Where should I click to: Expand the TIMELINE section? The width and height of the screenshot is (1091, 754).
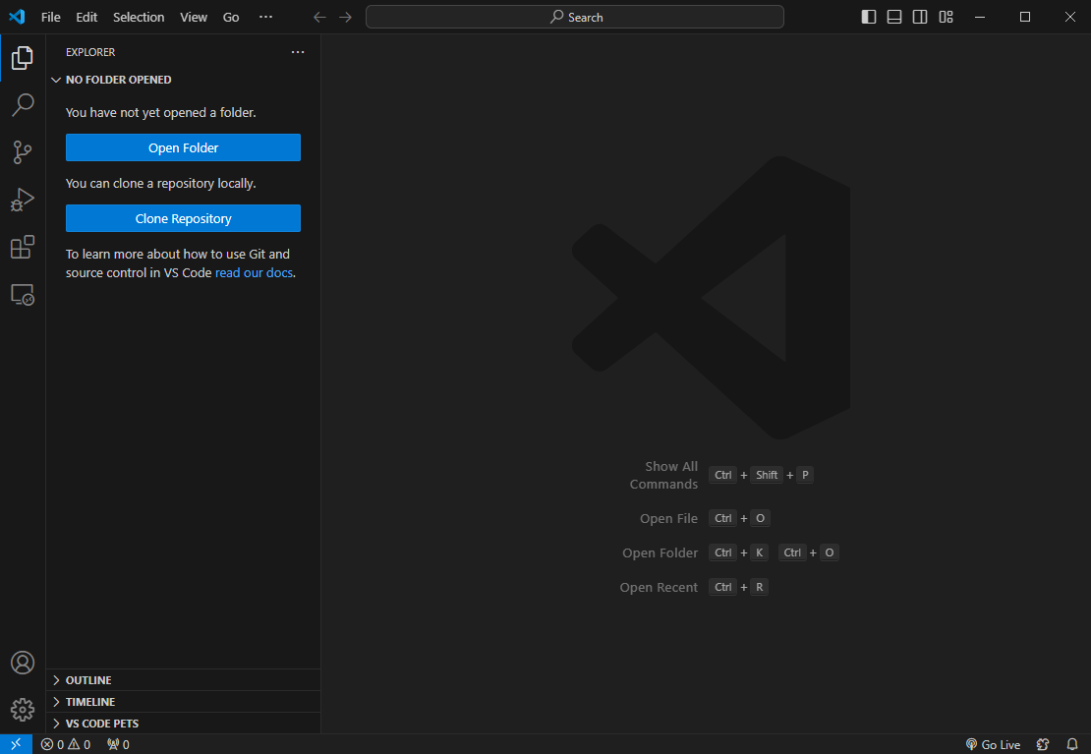[x=183, y=702]
